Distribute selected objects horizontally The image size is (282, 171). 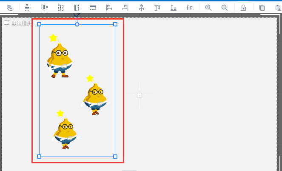pos(44,8)
